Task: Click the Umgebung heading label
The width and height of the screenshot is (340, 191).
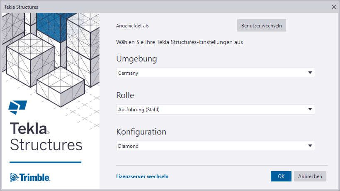Action: (x=136, y=59)
